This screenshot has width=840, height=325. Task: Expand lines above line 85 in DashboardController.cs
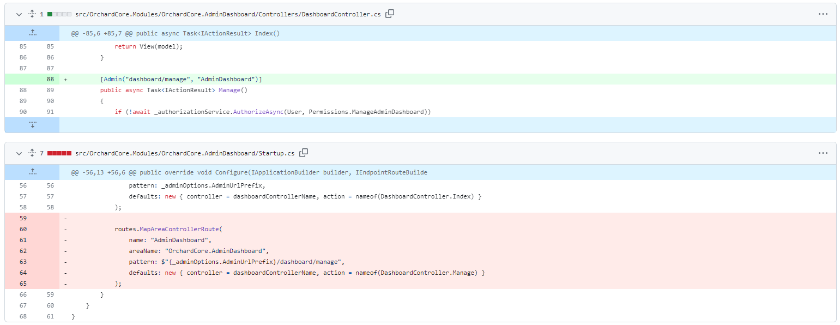pos(32,33)
